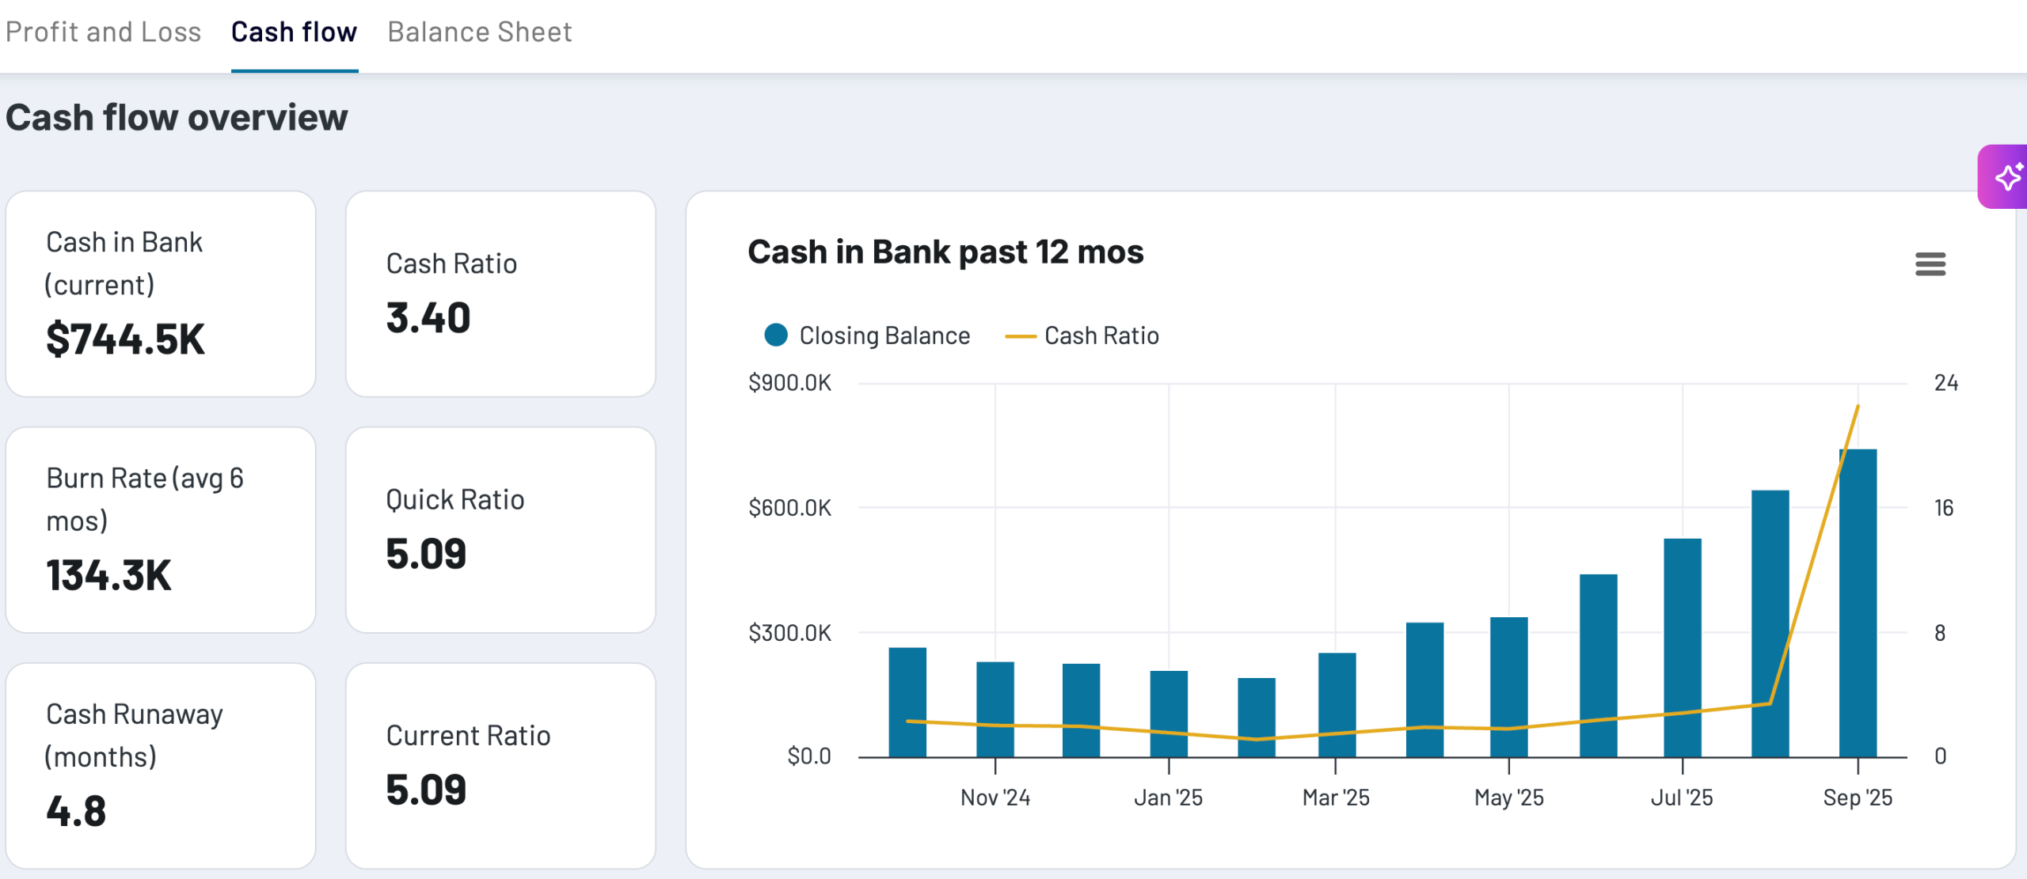2027x879 pixels.
Task: Toggle Cash Ratio line in legend
Action: pos(1101,335)
